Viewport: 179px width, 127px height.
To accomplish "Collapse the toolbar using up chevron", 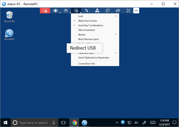I will pyautogui.click(x=136, y=11).
